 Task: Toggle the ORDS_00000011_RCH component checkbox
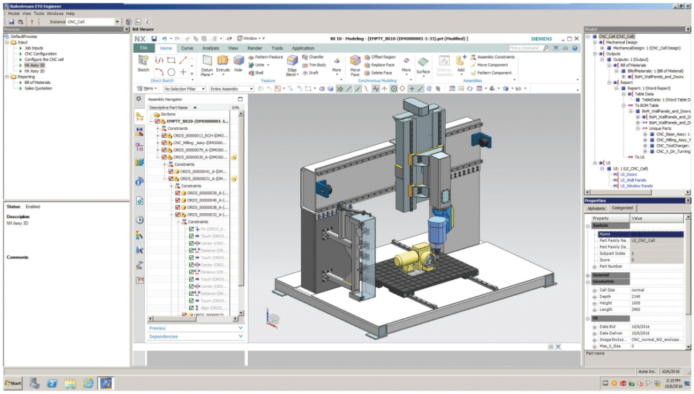point(164,135)
